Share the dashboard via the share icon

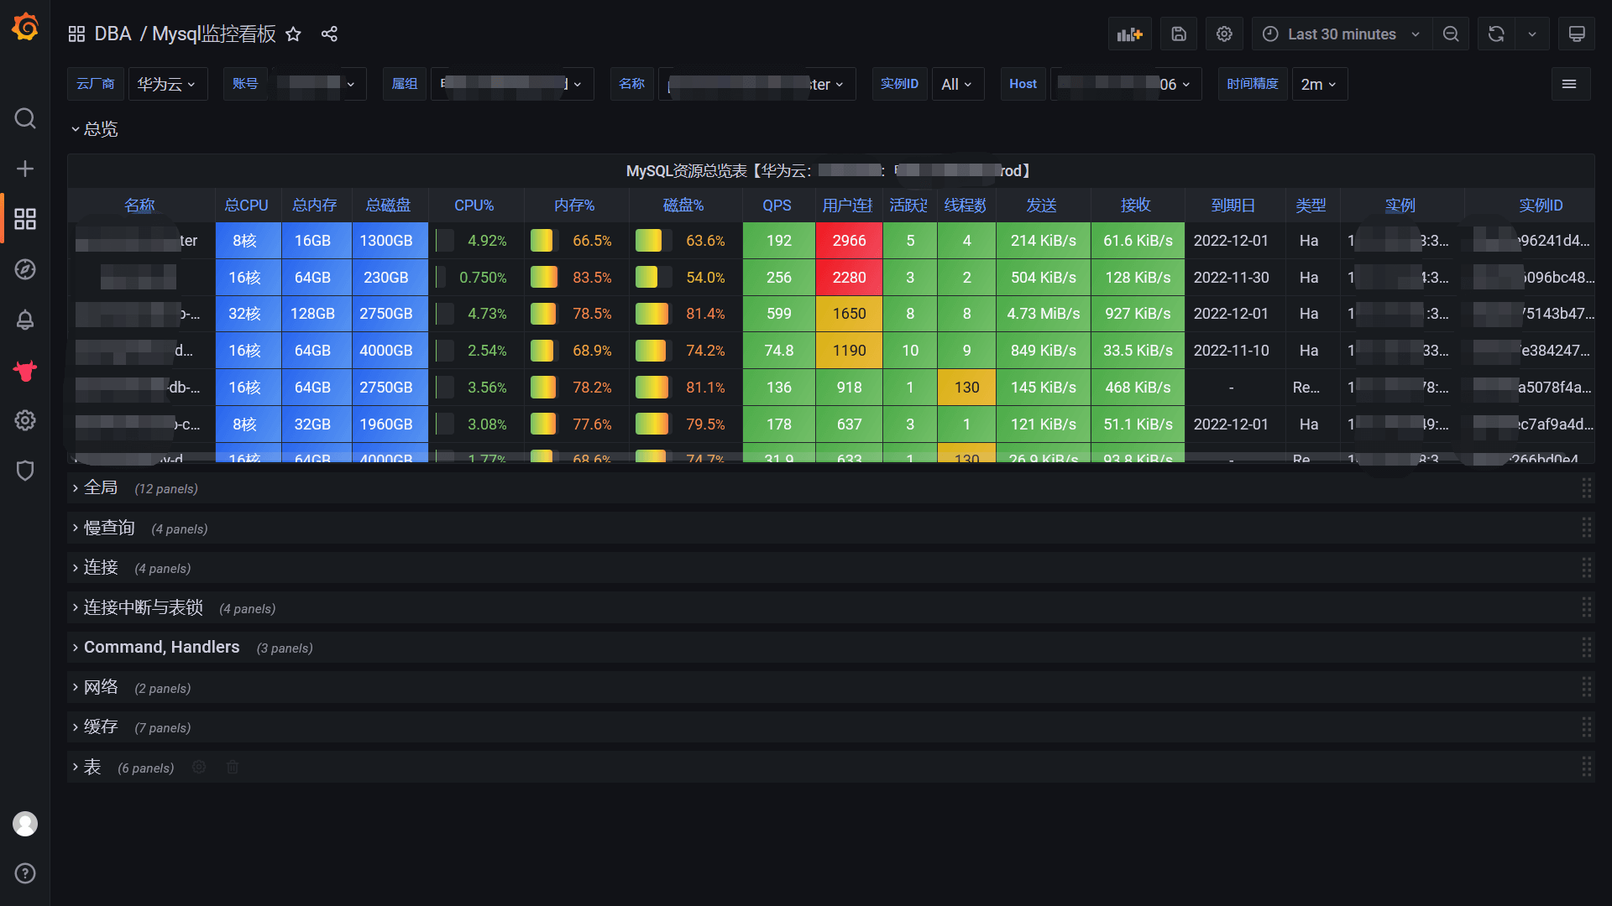(x=329, y=34)
